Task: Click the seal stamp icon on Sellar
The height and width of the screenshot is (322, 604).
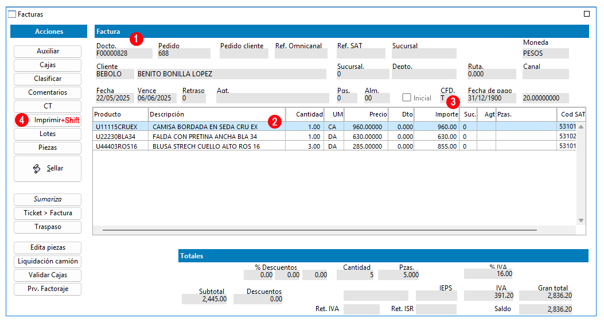Action: (37, 169)
